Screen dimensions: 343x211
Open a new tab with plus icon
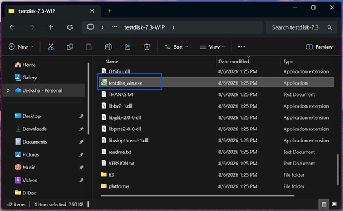click(110, 11)
